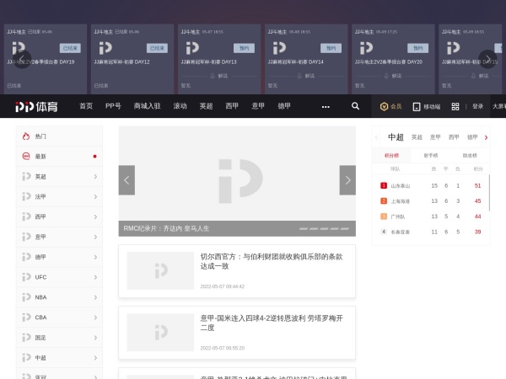Go to previous carousel slide arrow
This screenshot has height=379, width=506.
126,180
